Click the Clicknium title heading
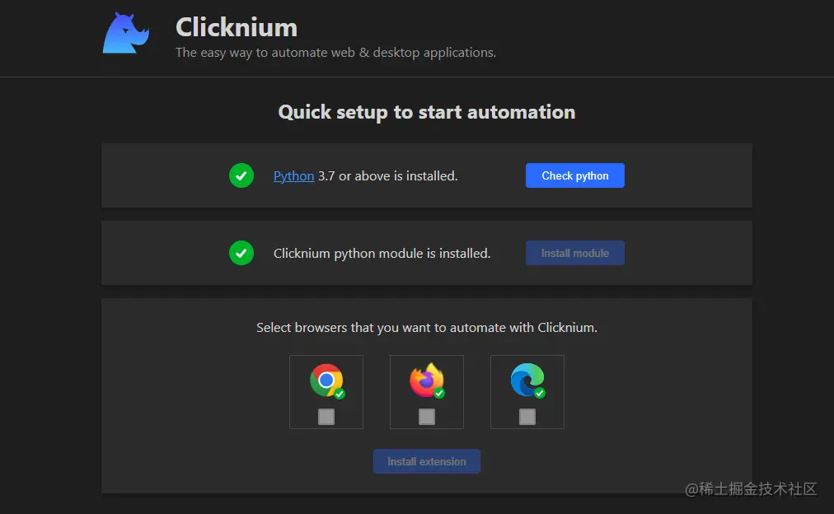 237,27
